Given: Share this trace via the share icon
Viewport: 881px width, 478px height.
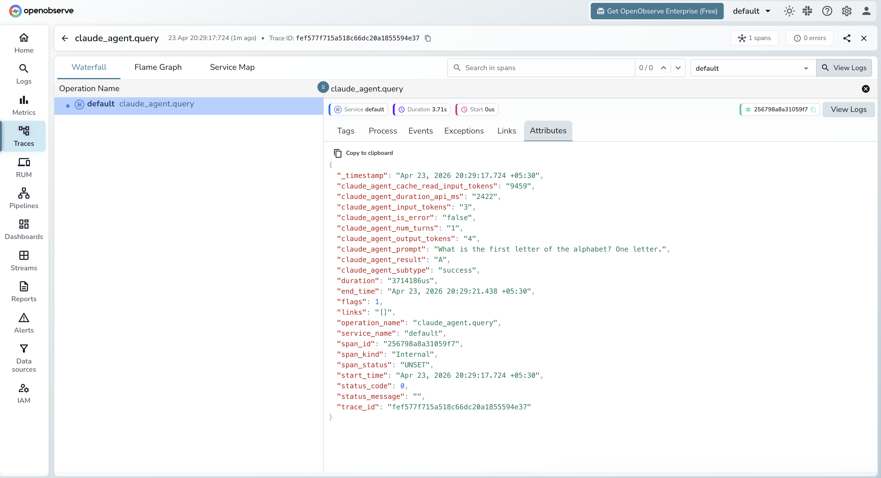Looking at the screenshot, I should (x=847, y=38).
